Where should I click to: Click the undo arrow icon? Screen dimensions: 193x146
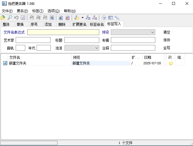(16, 18)
